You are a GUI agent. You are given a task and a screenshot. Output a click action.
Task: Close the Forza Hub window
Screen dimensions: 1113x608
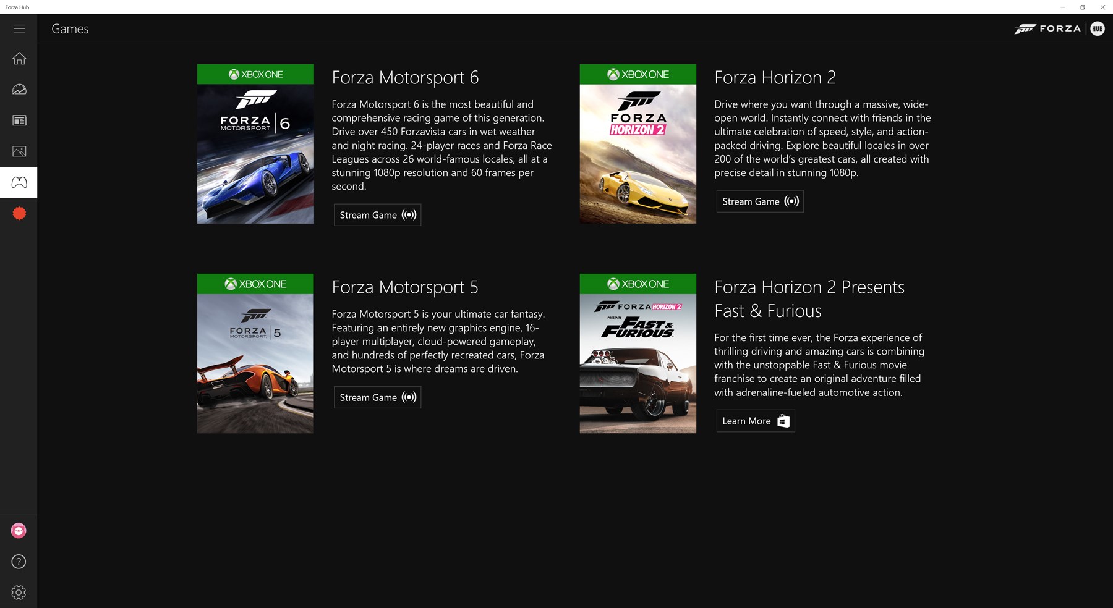[x=1102, y=7]
